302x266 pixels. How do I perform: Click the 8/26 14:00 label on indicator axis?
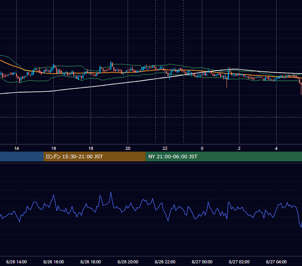(16, 262)
